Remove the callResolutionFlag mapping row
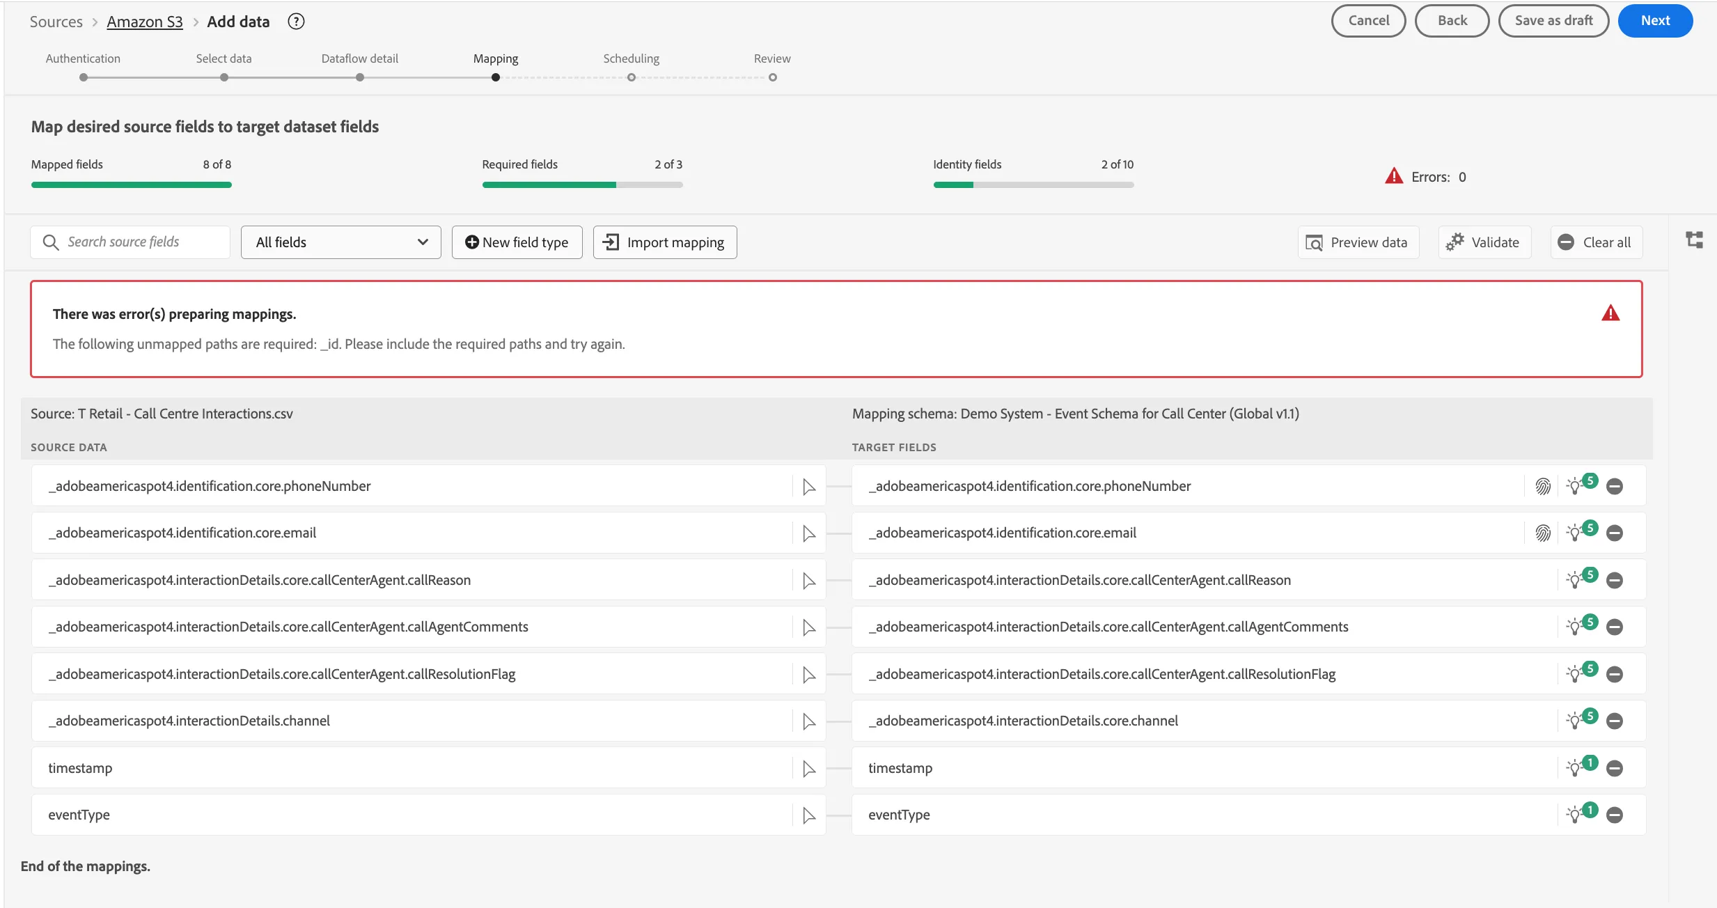 (x=1615, y=674)
